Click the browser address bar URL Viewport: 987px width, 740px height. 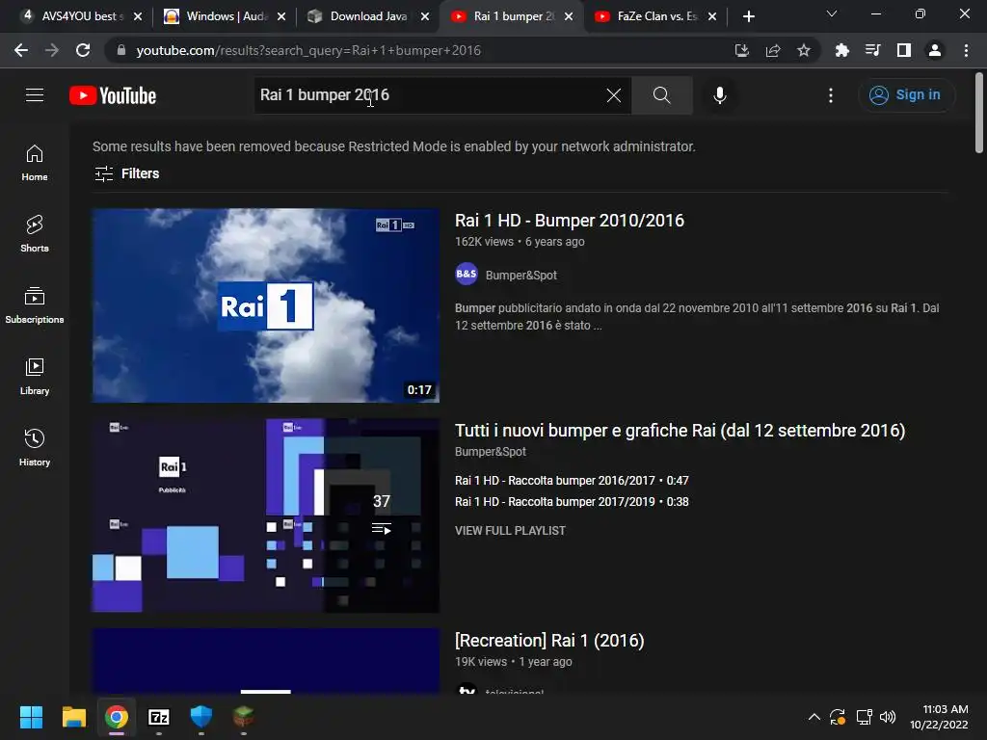coord(308,50)
